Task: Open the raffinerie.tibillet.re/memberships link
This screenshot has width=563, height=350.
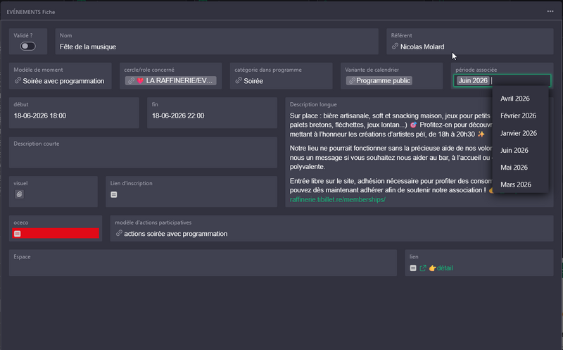Action: point(338,200)
